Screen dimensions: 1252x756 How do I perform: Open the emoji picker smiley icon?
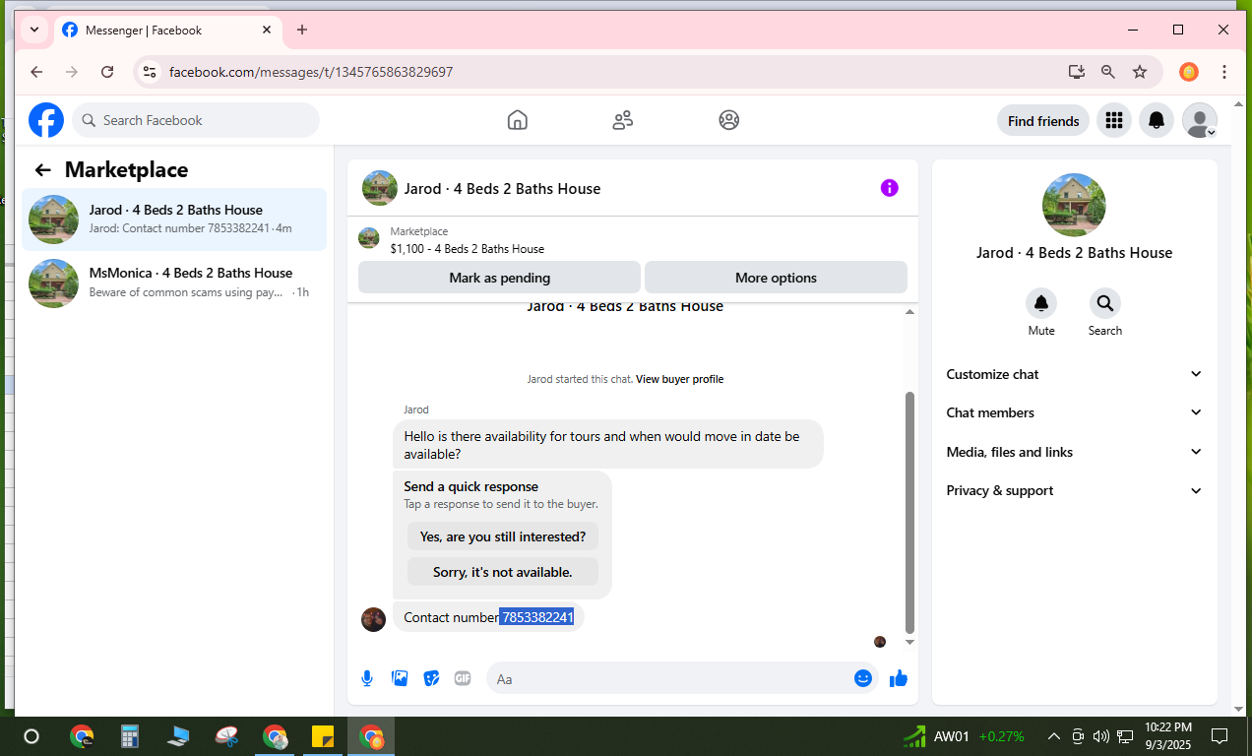click(x=863, y=678)
